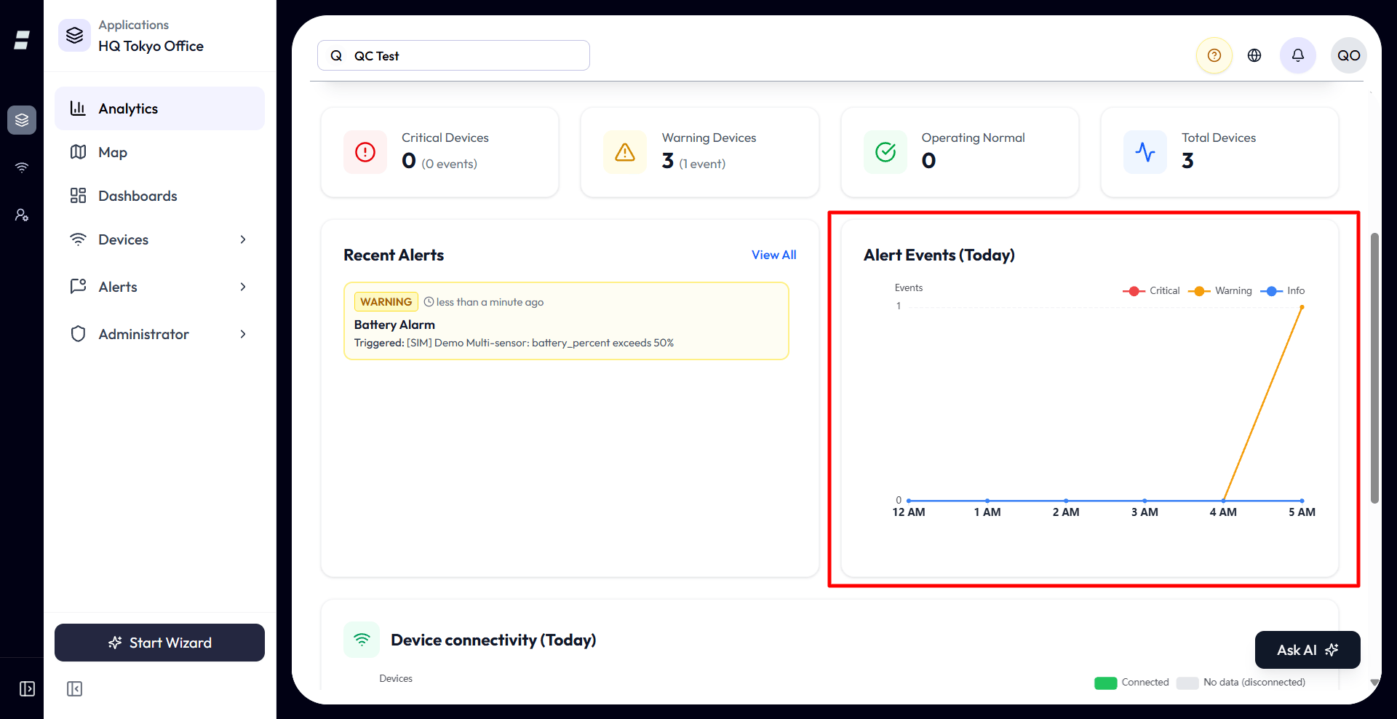1397x719 pixels.
Task: Click the Device connectivity wifi icon
Action: click(x=362, y=640)
